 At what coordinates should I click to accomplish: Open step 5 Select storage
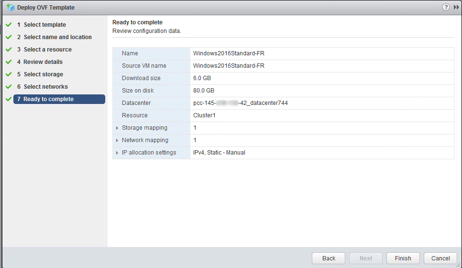(43, 74)
